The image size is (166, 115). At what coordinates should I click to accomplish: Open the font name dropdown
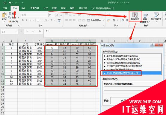point(47,15)
